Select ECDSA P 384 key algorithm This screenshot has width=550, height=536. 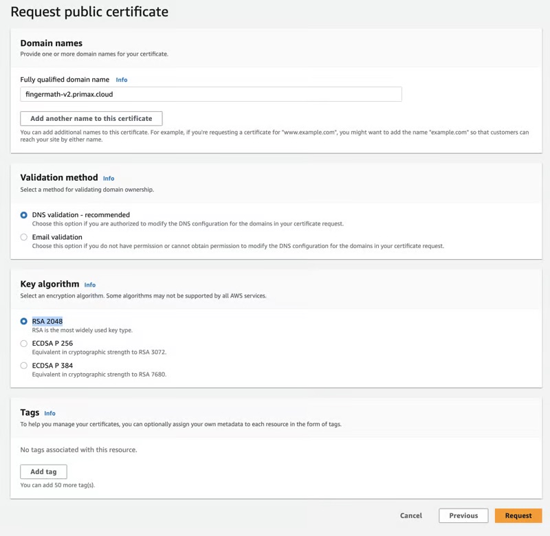click(23, 365)
